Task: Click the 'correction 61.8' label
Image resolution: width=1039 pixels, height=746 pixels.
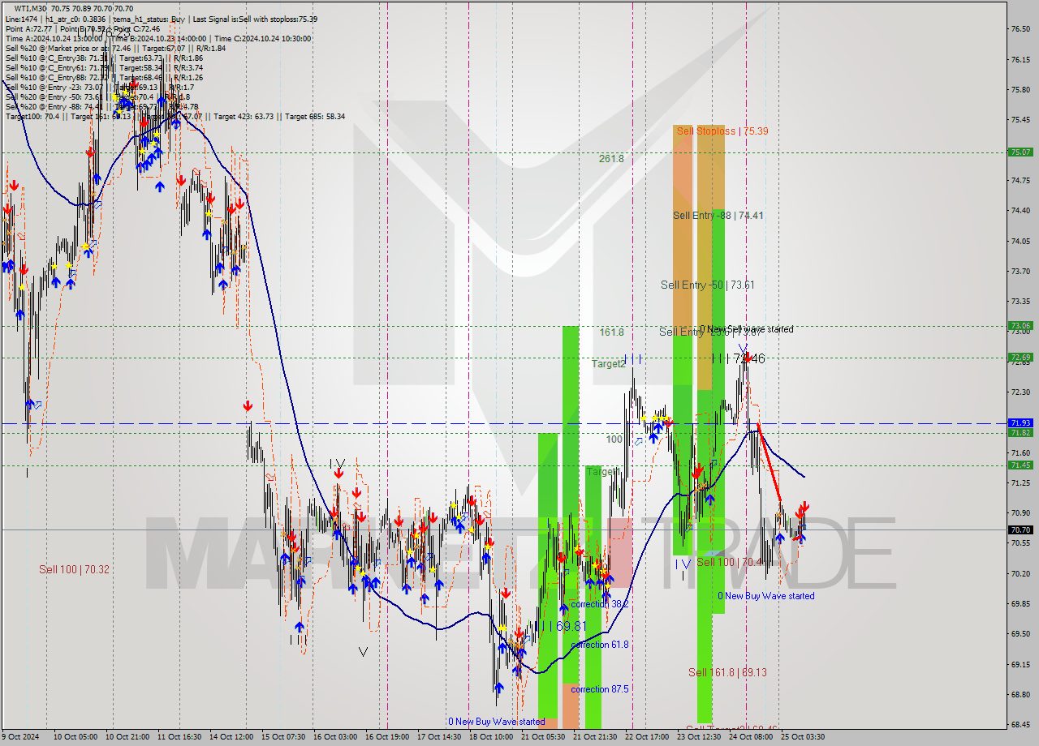Action: 601,645
